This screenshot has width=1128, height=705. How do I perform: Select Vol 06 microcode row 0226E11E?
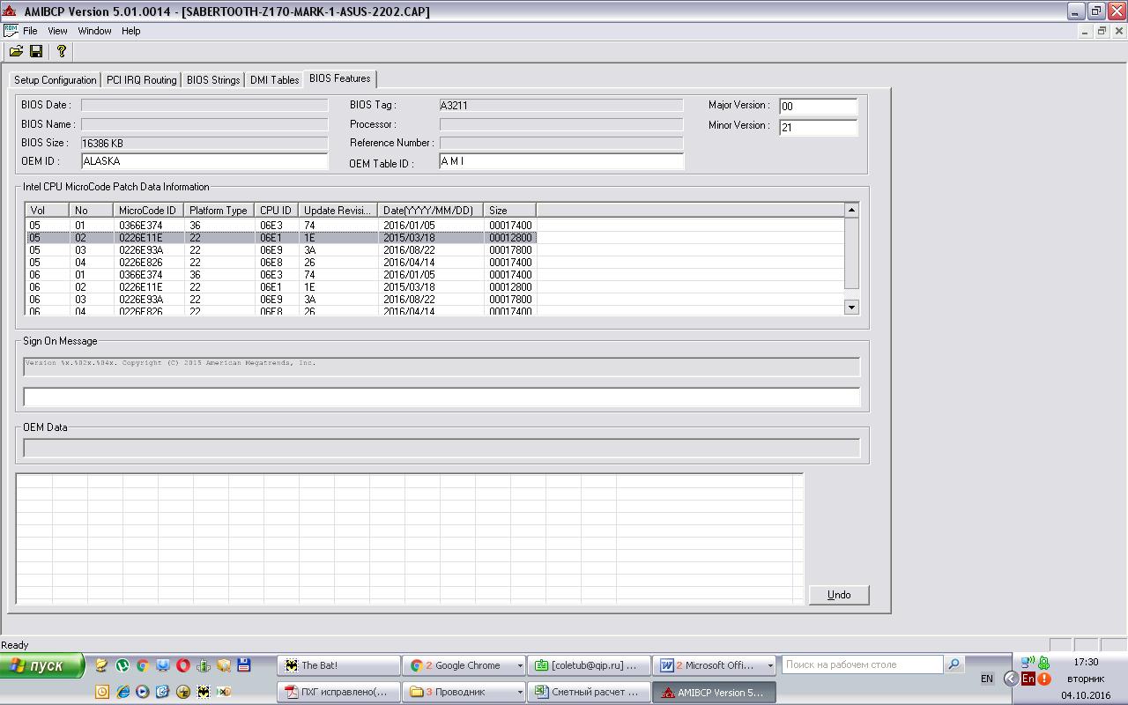pyautogui.click(x=281, y=287)
